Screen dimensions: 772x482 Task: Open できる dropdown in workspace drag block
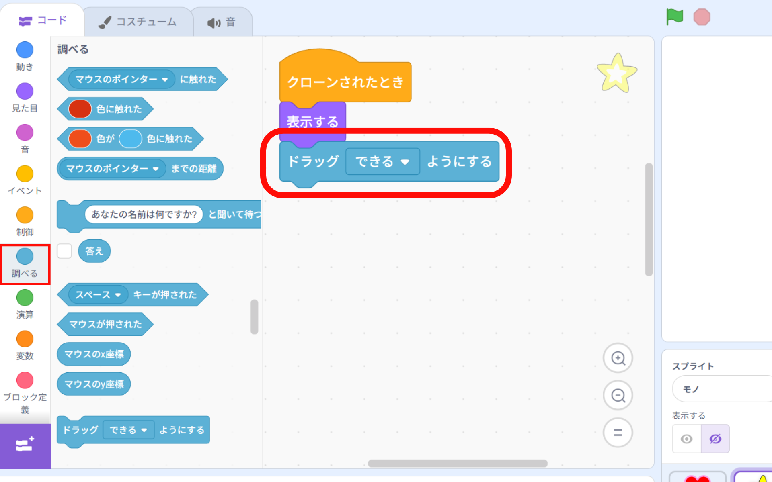(404, 162)
